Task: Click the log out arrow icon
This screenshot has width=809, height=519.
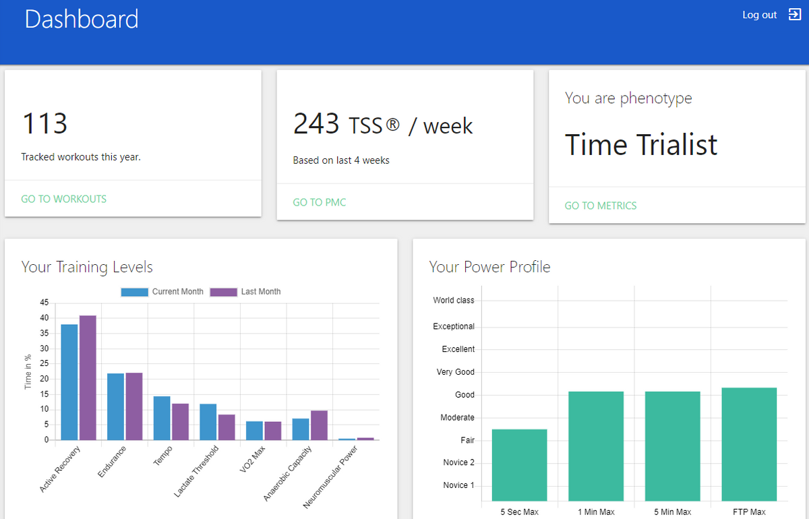Action: tap(794, 15)
